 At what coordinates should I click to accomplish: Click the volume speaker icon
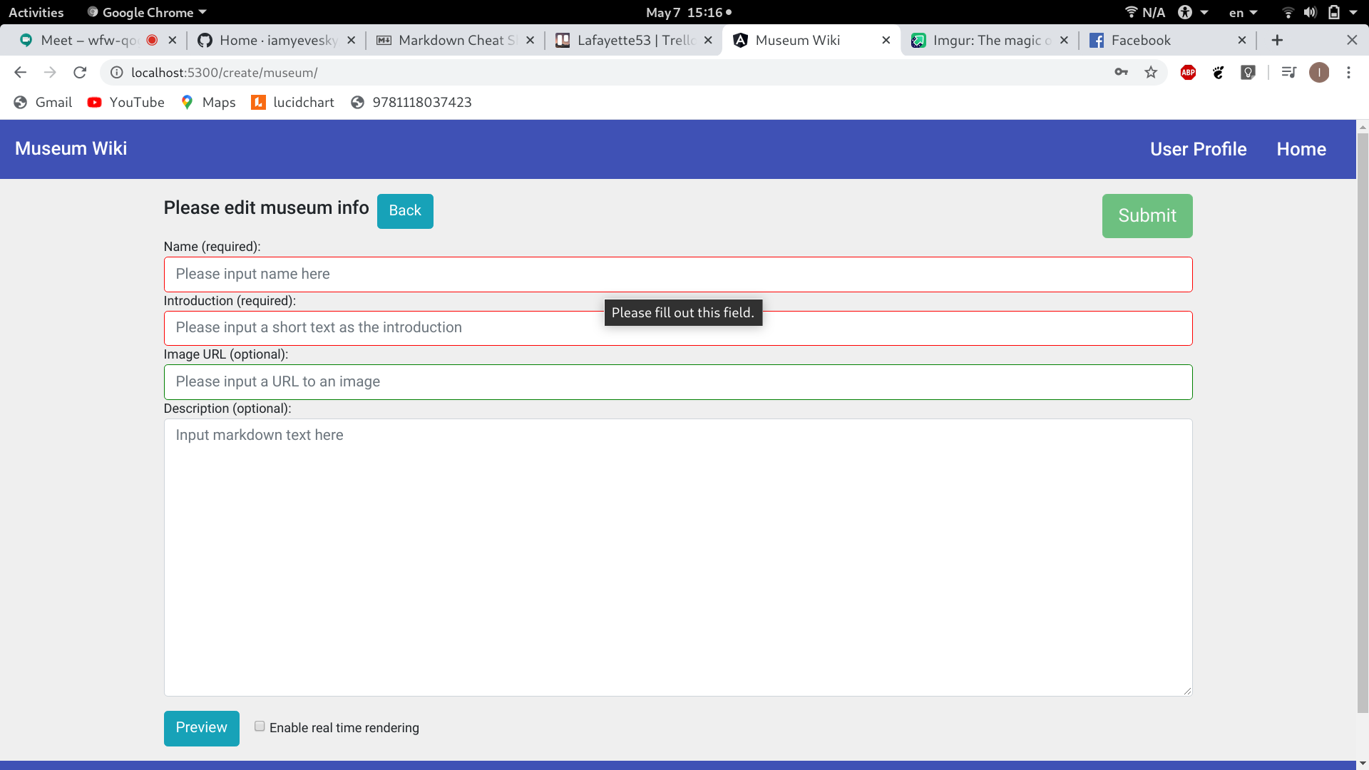click(1310, 12)
